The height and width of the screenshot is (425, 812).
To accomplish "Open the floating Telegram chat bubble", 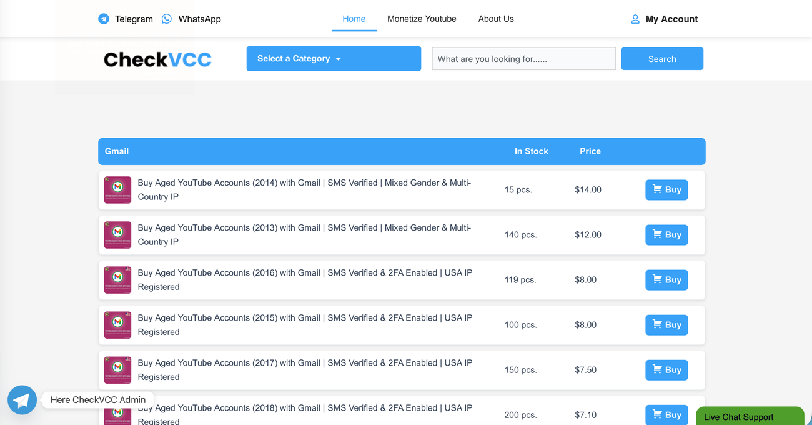I will point(22,400).
